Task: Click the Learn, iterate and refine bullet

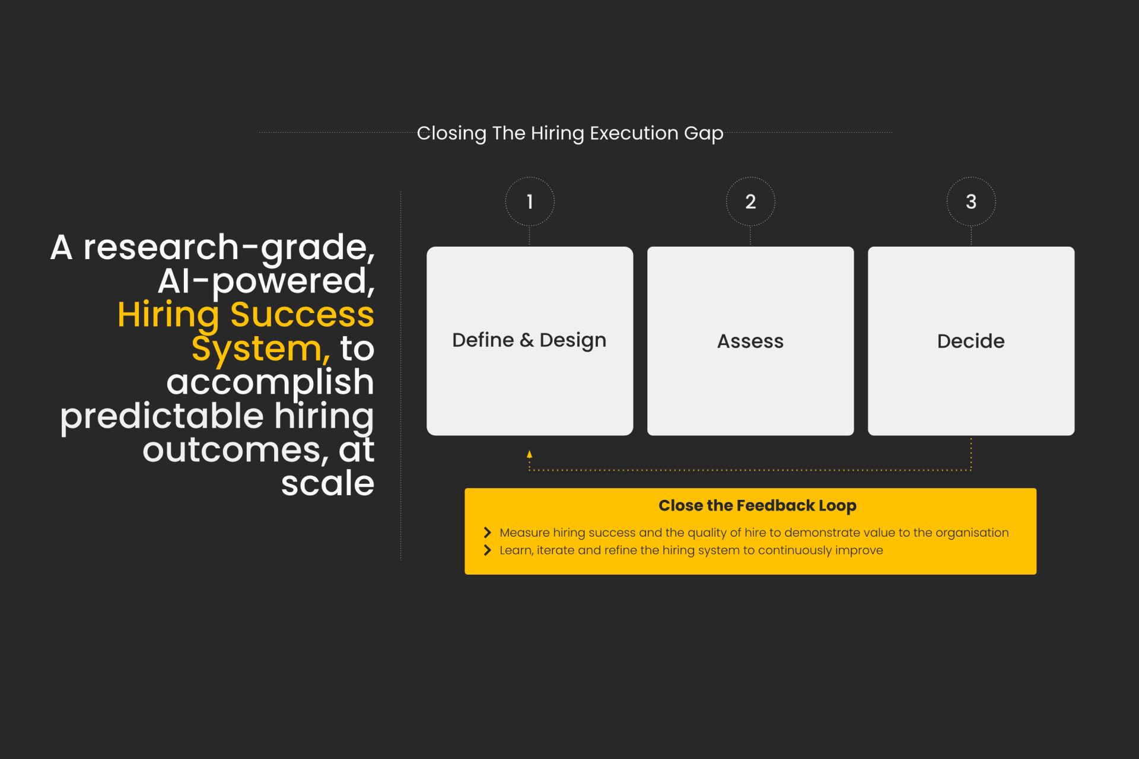Action: pos(691,550)
